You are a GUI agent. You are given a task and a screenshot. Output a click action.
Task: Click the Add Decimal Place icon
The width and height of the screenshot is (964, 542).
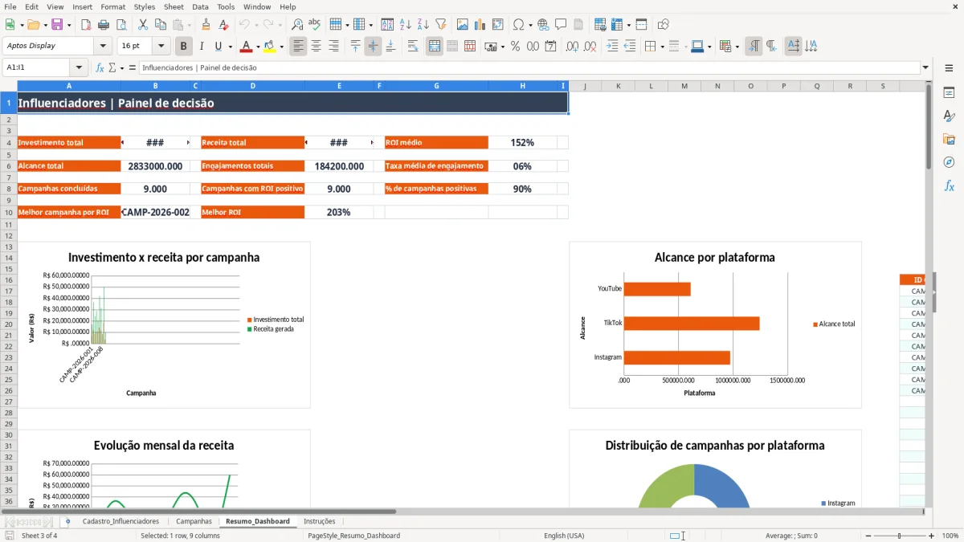(x=571, y=47)
